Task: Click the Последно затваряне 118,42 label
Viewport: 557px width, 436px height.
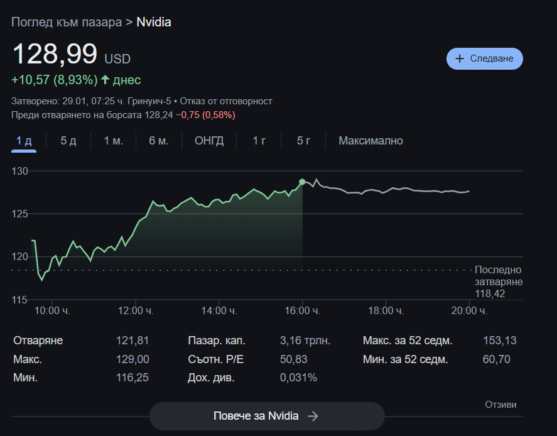Action: [499, 282]
